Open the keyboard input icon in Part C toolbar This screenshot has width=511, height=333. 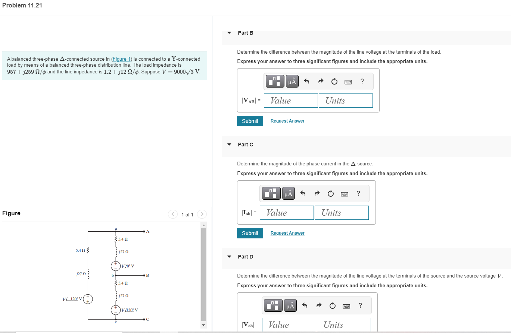(345, 194)
